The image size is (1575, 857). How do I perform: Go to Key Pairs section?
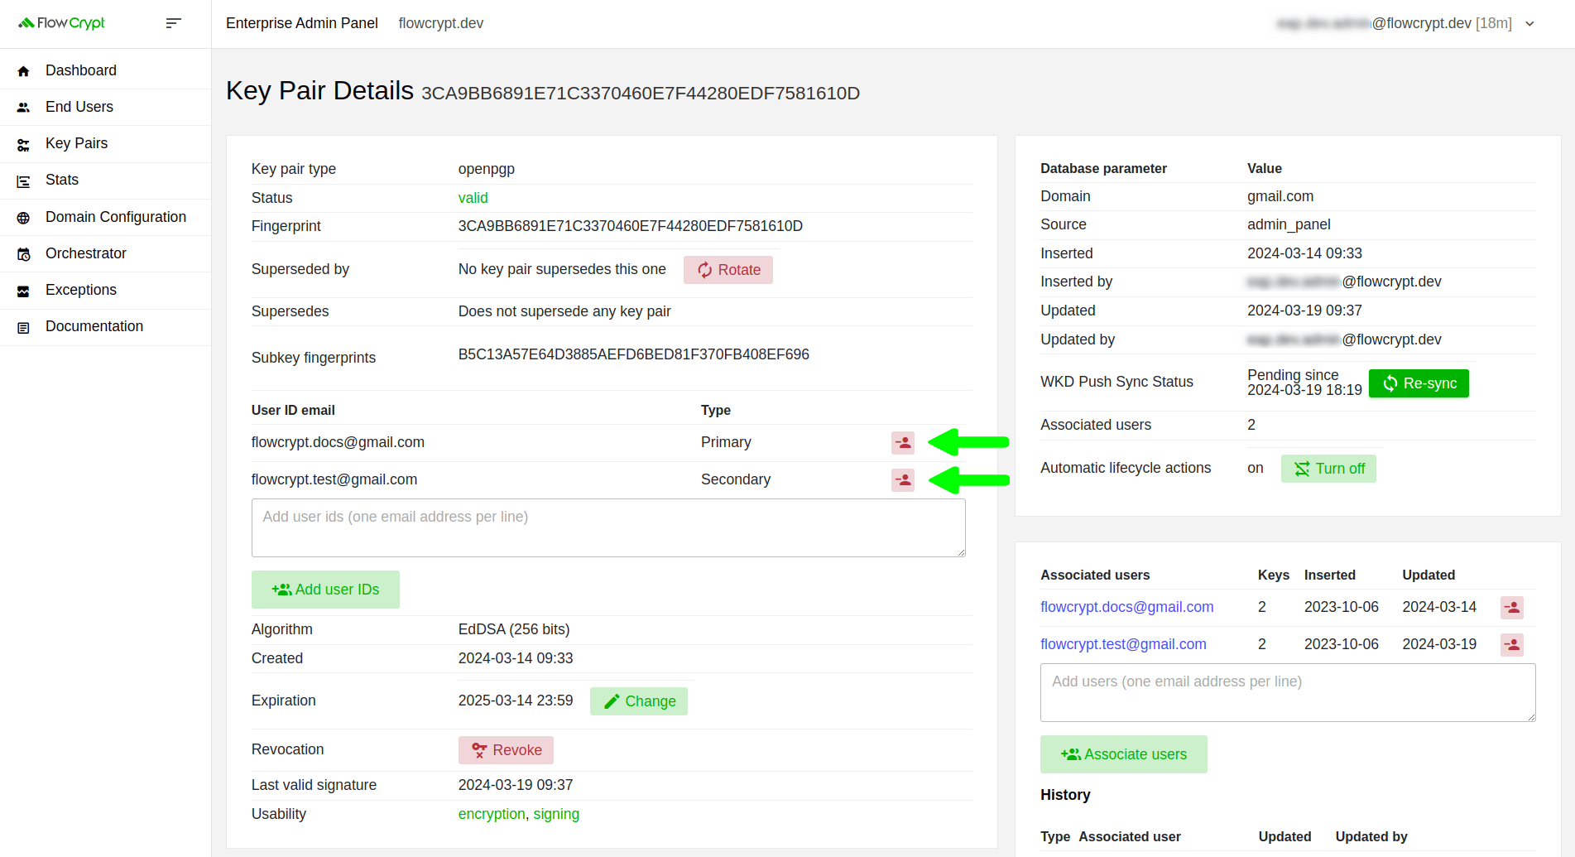click(x=76, y=143)
